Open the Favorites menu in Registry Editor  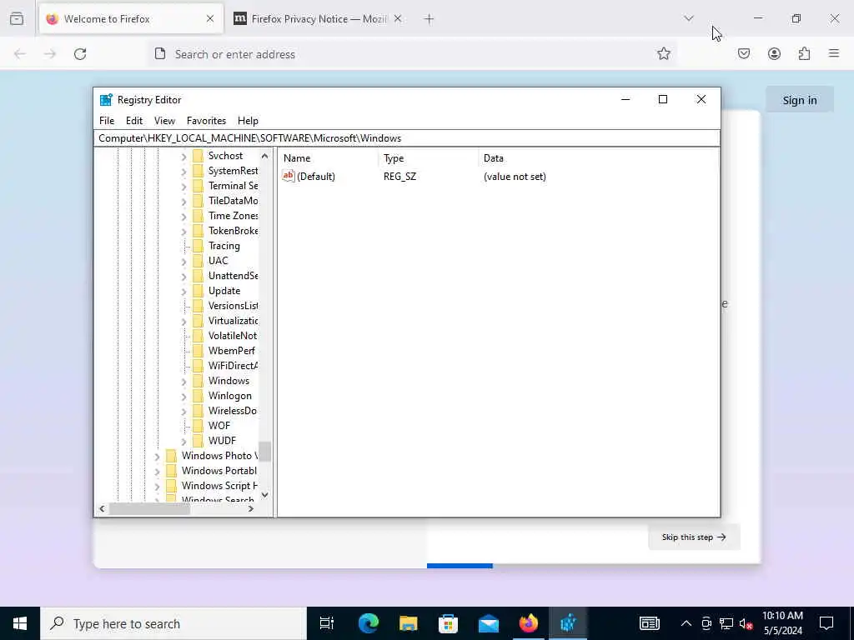coord(207,121)
